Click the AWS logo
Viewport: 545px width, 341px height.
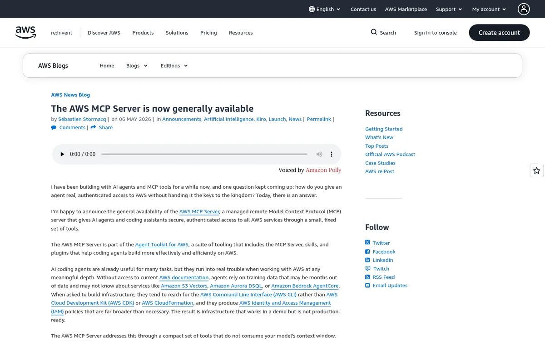coord(25,32)
